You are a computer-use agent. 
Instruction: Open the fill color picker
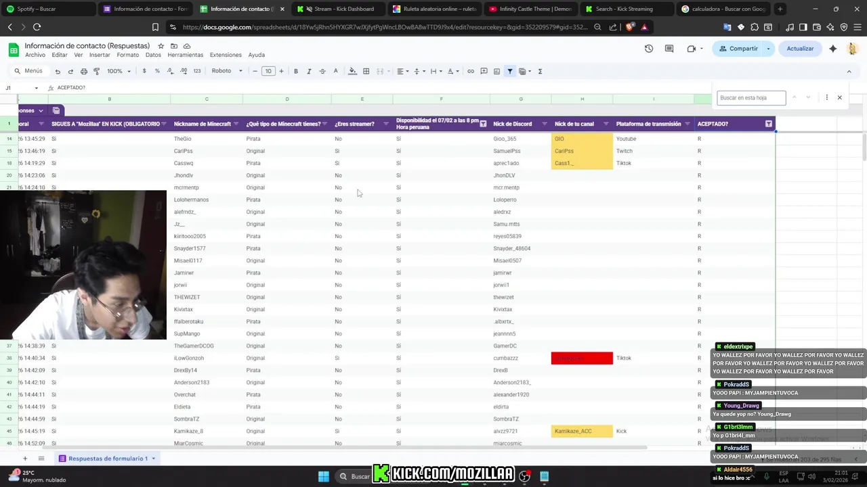352,71
